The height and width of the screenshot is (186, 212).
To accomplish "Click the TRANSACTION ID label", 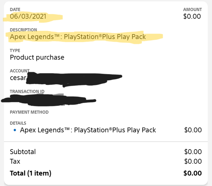I will tap(27, 91).
